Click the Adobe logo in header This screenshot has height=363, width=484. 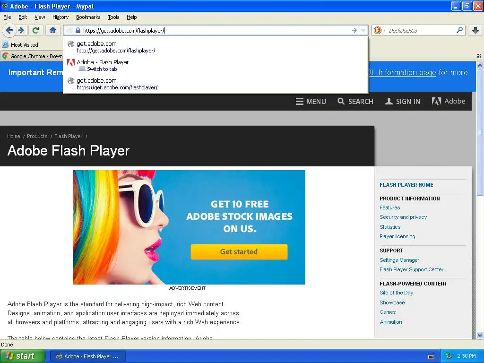[x=449, y=101]
